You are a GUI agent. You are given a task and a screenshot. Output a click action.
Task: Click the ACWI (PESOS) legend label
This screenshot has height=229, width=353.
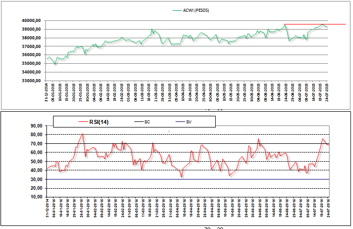(196, 10)
